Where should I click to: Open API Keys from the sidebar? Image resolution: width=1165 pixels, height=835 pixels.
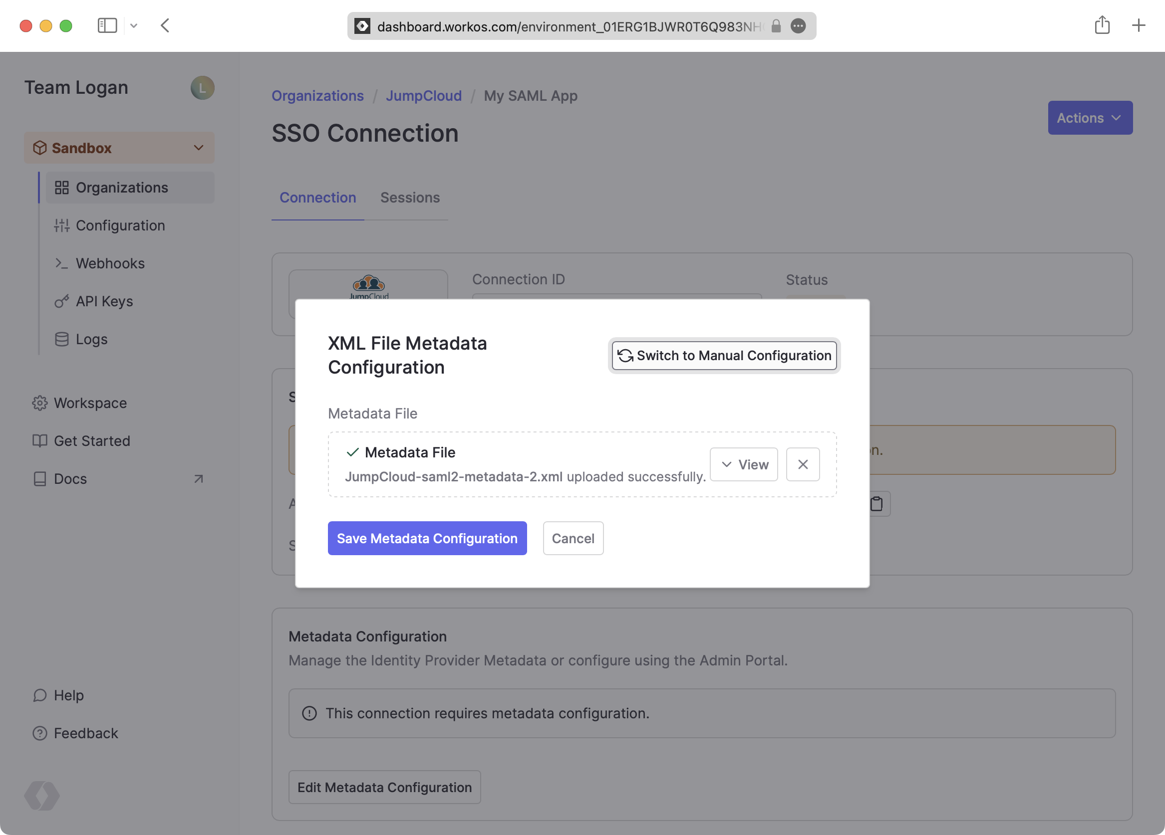(x=104, y=301)
